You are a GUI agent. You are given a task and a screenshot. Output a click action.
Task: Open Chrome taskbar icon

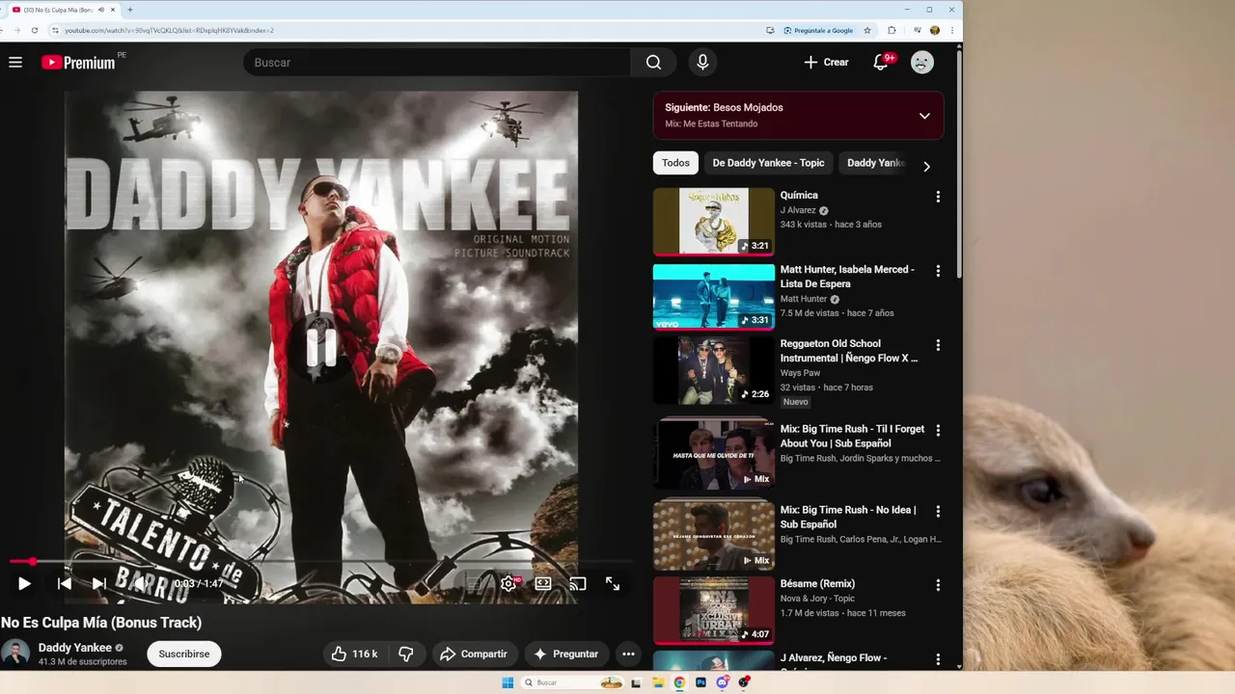pos(679,682)
